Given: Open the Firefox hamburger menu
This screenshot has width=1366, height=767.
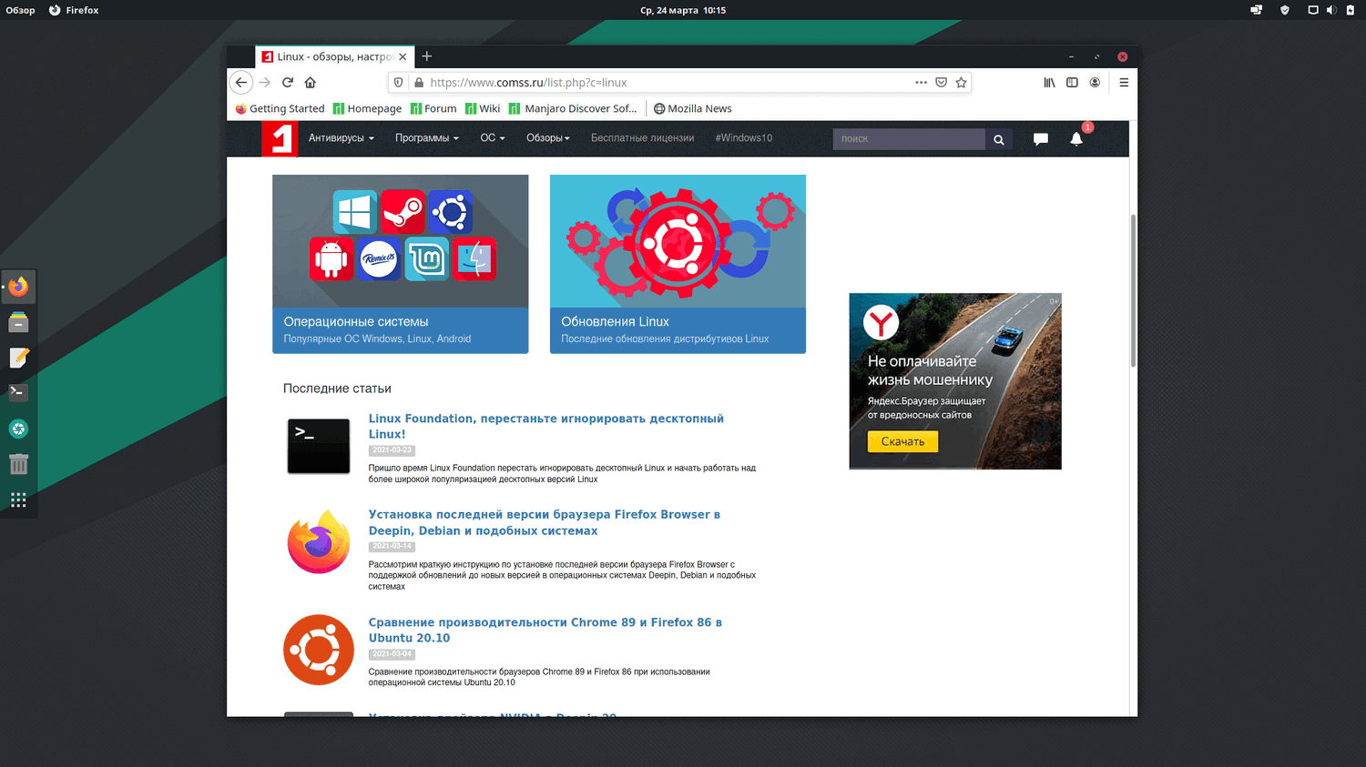Looking at the screenshot, I should [1124, 83].
